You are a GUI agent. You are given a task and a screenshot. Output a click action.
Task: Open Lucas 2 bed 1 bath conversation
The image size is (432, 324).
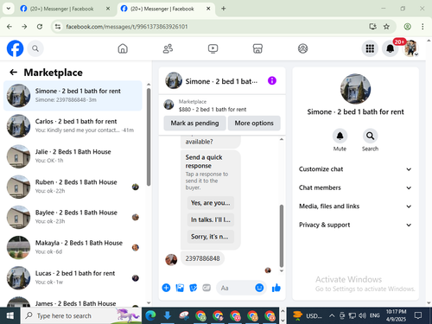point(73,278)
